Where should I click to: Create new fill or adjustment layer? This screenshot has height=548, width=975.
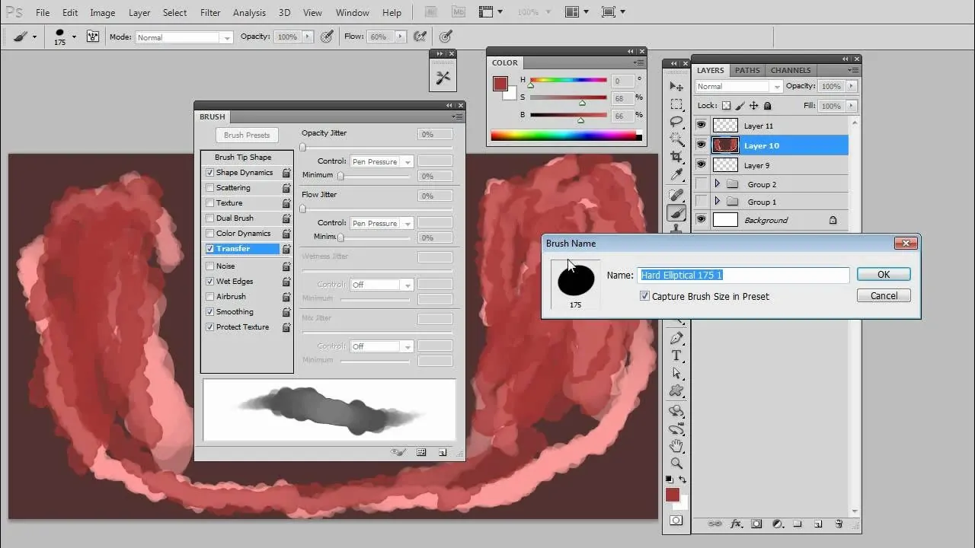point(777,524)
